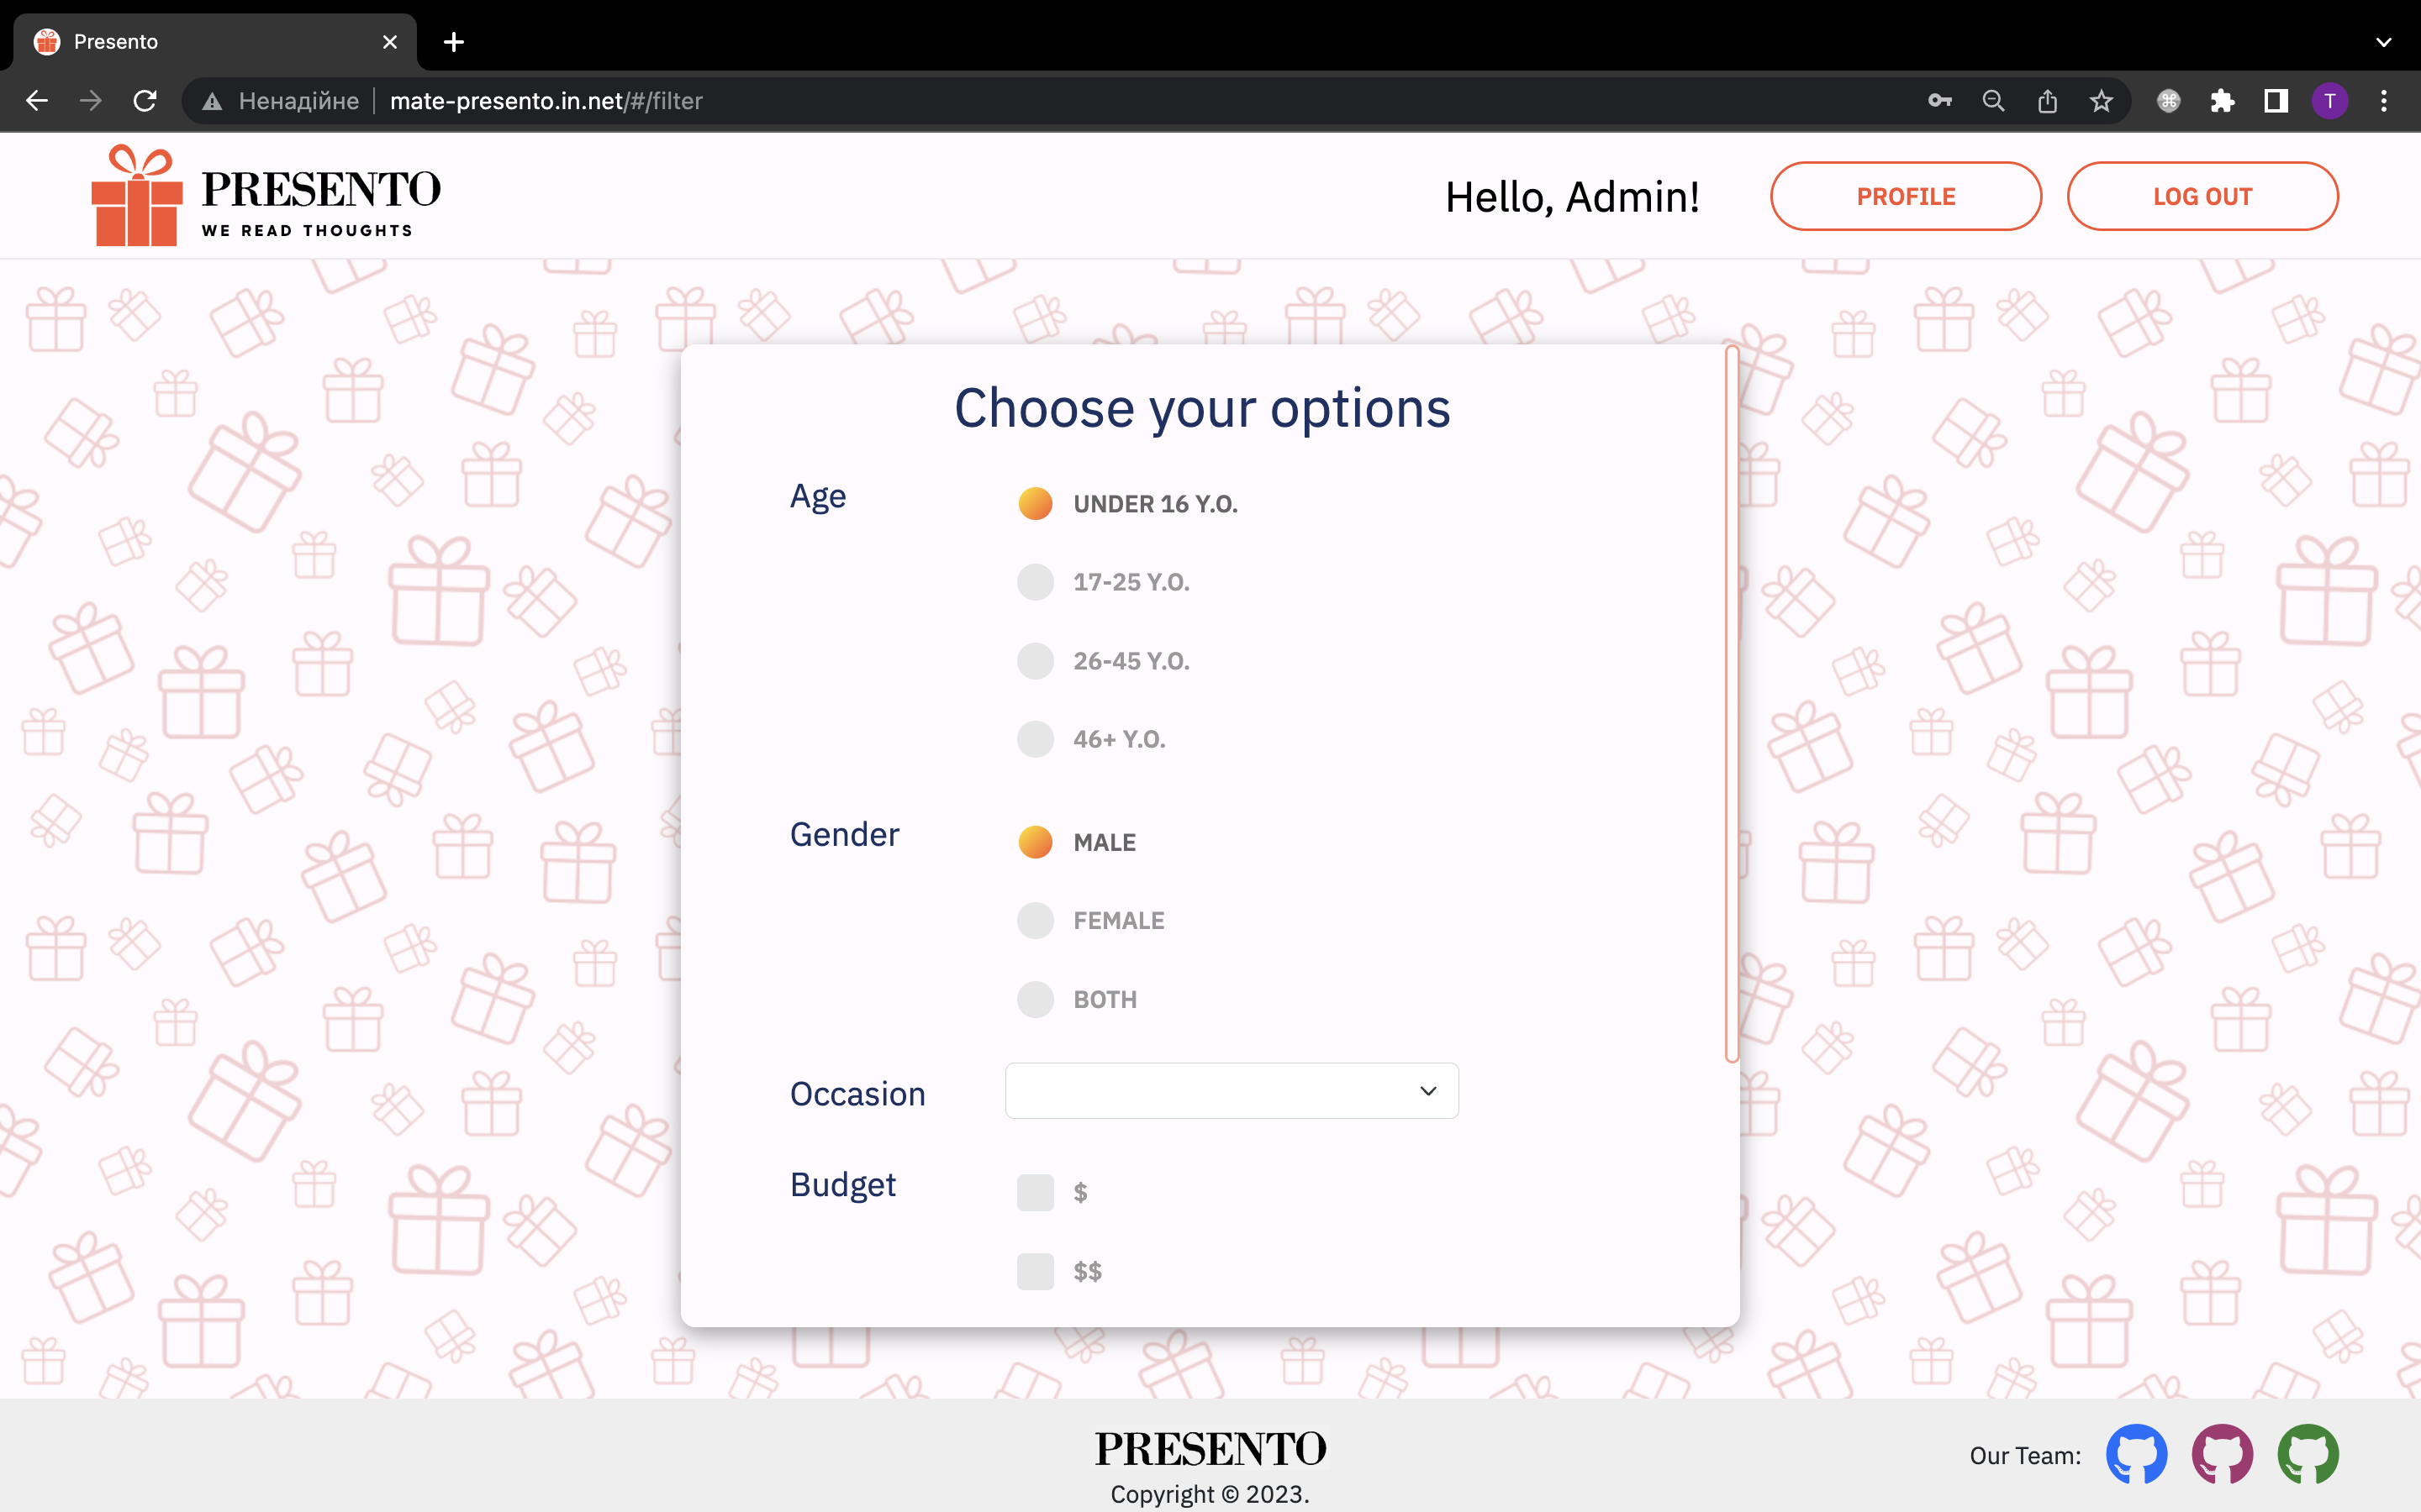2421x1512 pixels.
Task: Click the page refresh icon
Action: click(x=148, y=99)
